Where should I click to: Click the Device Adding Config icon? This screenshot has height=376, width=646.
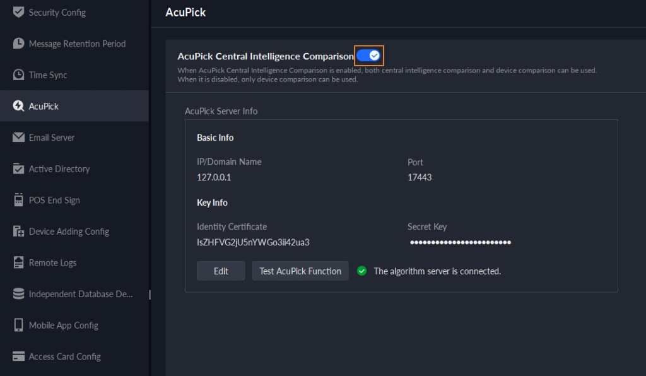pyautogui.click(x=18, y=232)
